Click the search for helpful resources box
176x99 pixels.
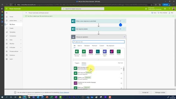pos(83,9)
